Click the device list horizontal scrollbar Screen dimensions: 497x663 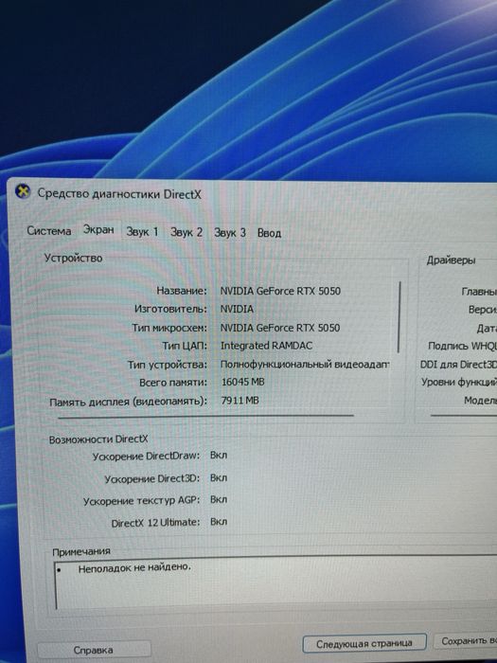[205, 417]
